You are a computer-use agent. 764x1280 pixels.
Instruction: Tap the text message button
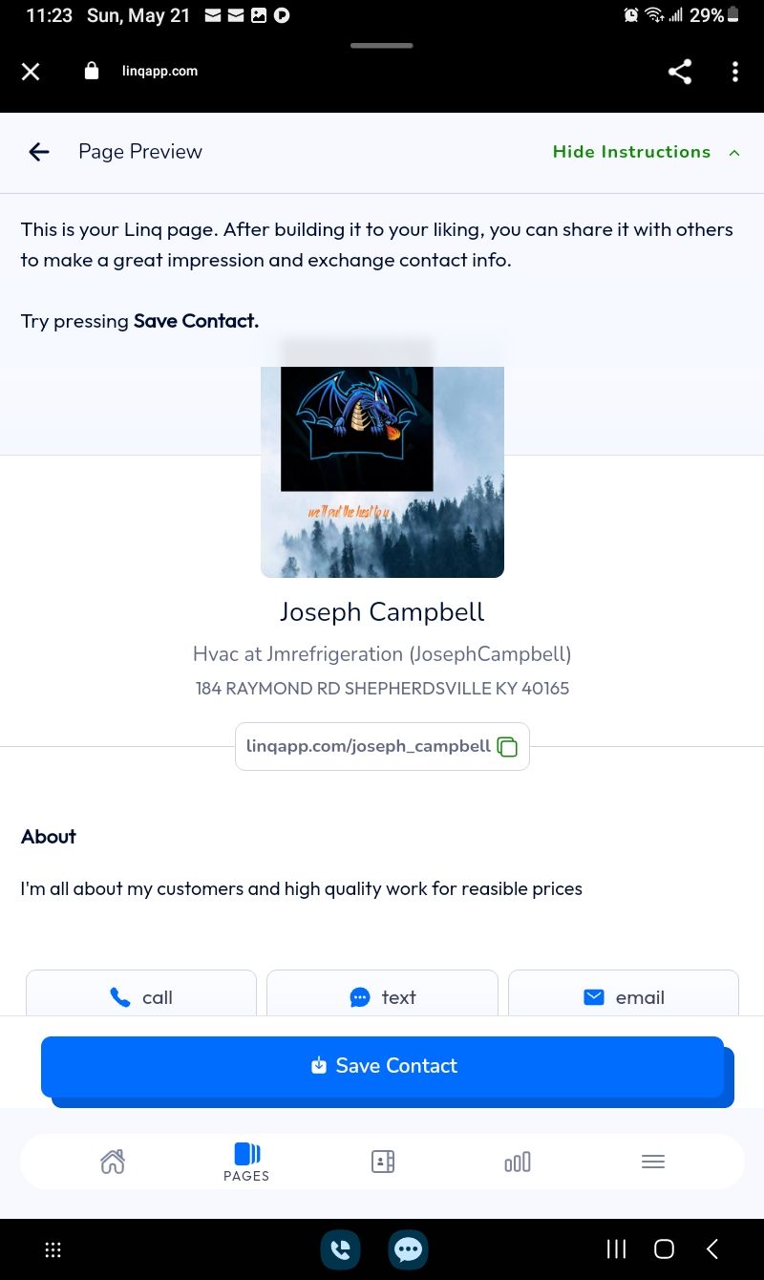tap(382, 993)
